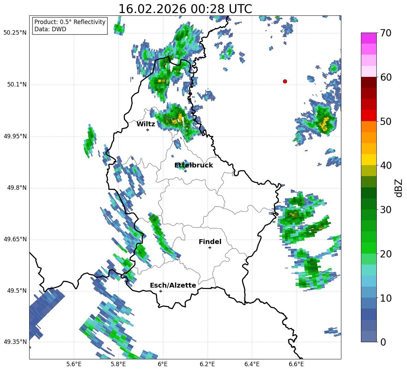Select the Esch/Alzette map label
407x371 pixels.
(173, 285)
